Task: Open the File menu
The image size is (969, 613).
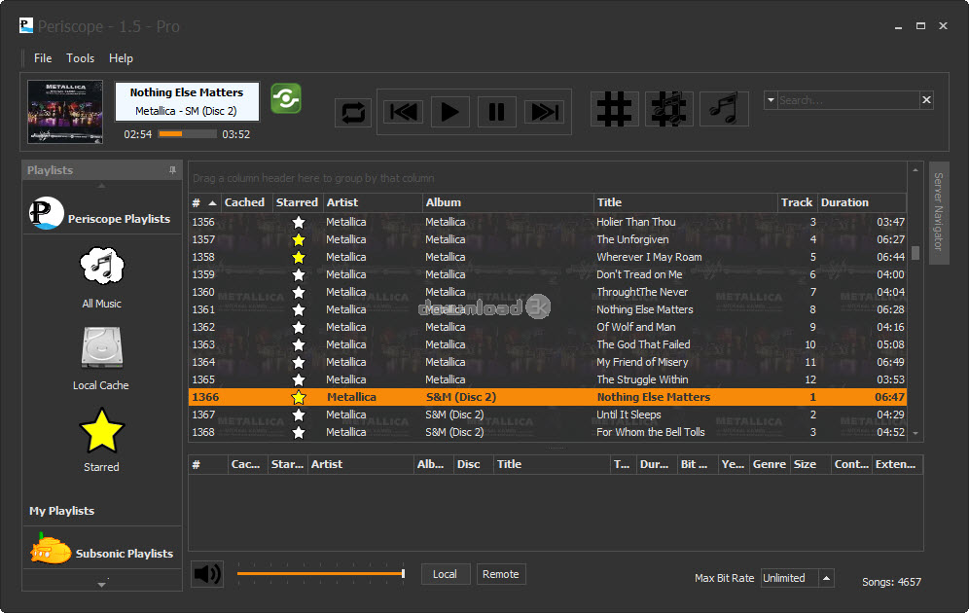Action: click(43, 58)
